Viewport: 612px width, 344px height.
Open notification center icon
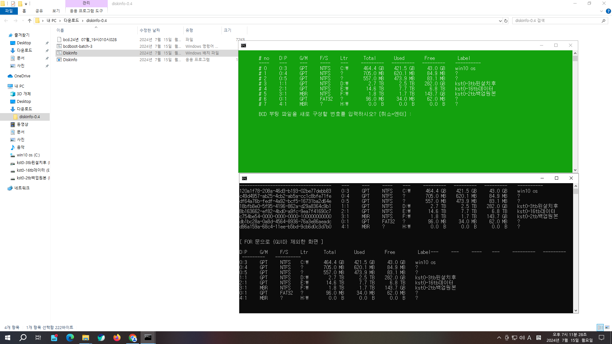601,338
